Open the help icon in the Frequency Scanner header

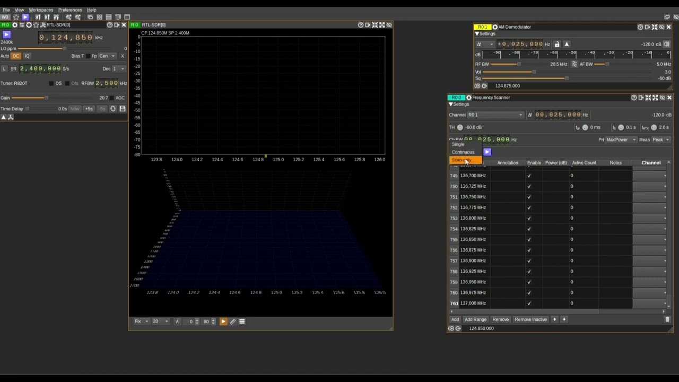634,98
